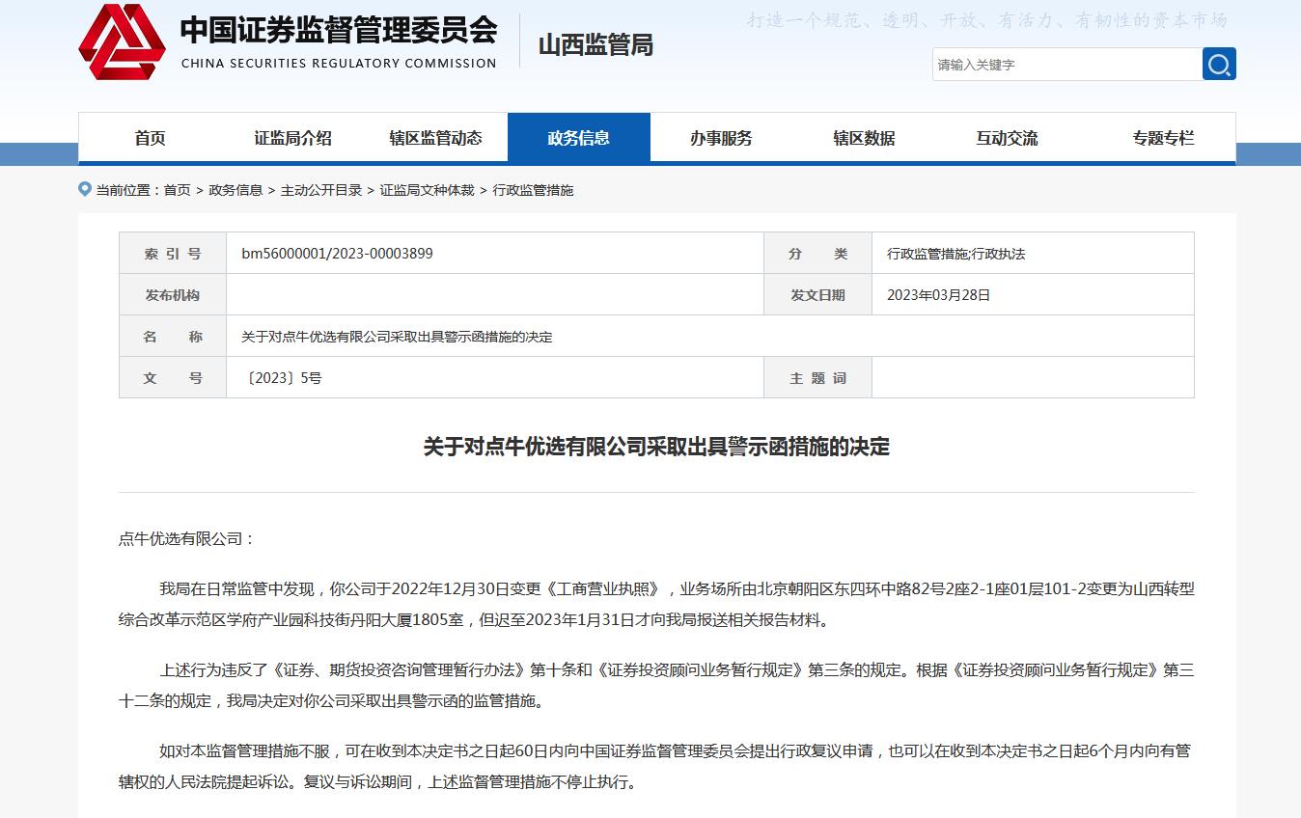Click the date value 2023年03月28日
The height and width of the screenshot is (818, 1301).
pos(938,295)
